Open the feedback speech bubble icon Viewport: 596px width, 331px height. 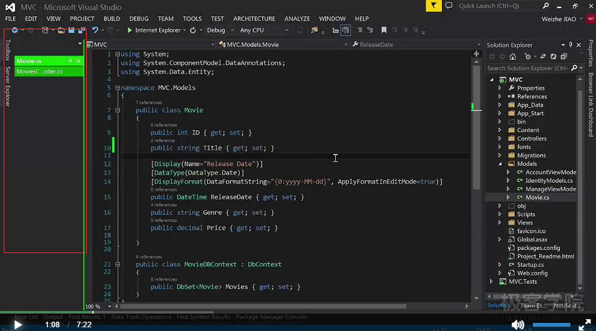click(449, 6)
